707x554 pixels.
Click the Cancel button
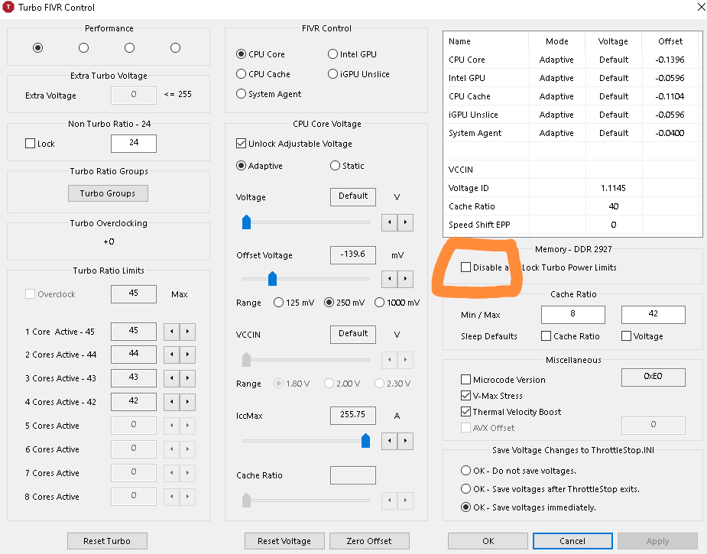[572, 541]
